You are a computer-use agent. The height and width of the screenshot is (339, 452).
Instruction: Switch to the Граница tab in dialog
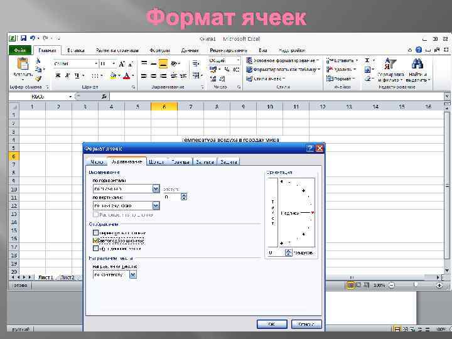pos(180,162)
